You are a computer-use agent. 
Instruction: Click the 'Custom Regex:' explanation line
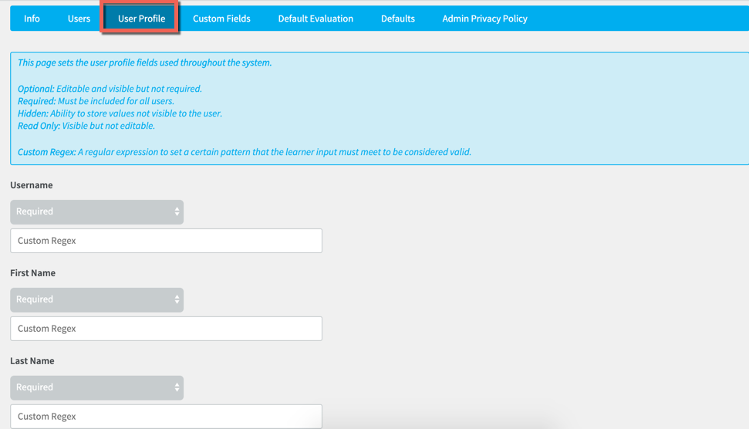click(x=245, y=153)
